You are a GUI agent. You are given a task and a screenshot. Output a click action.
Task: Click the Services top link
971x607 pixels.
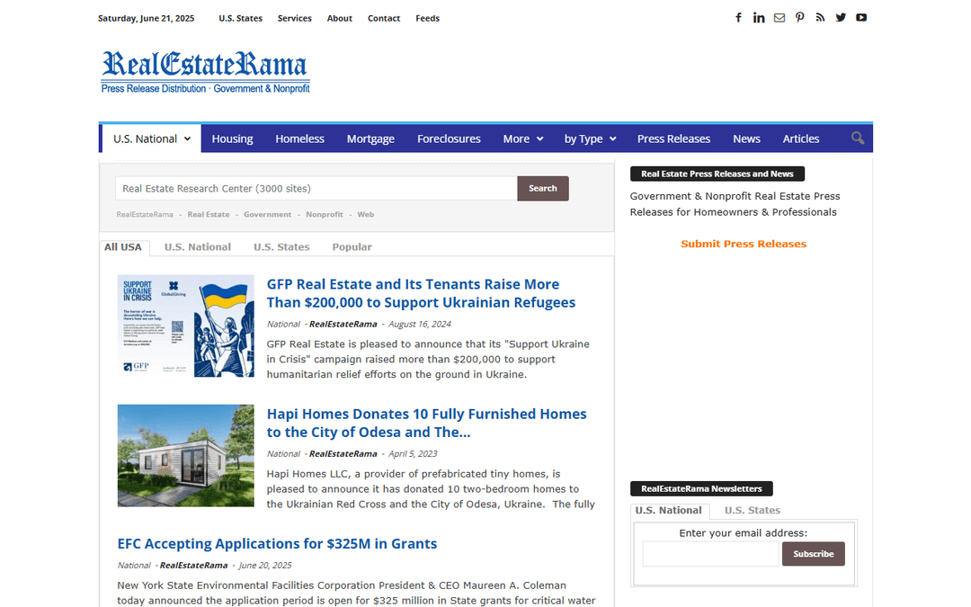click(x=294, y=18)
